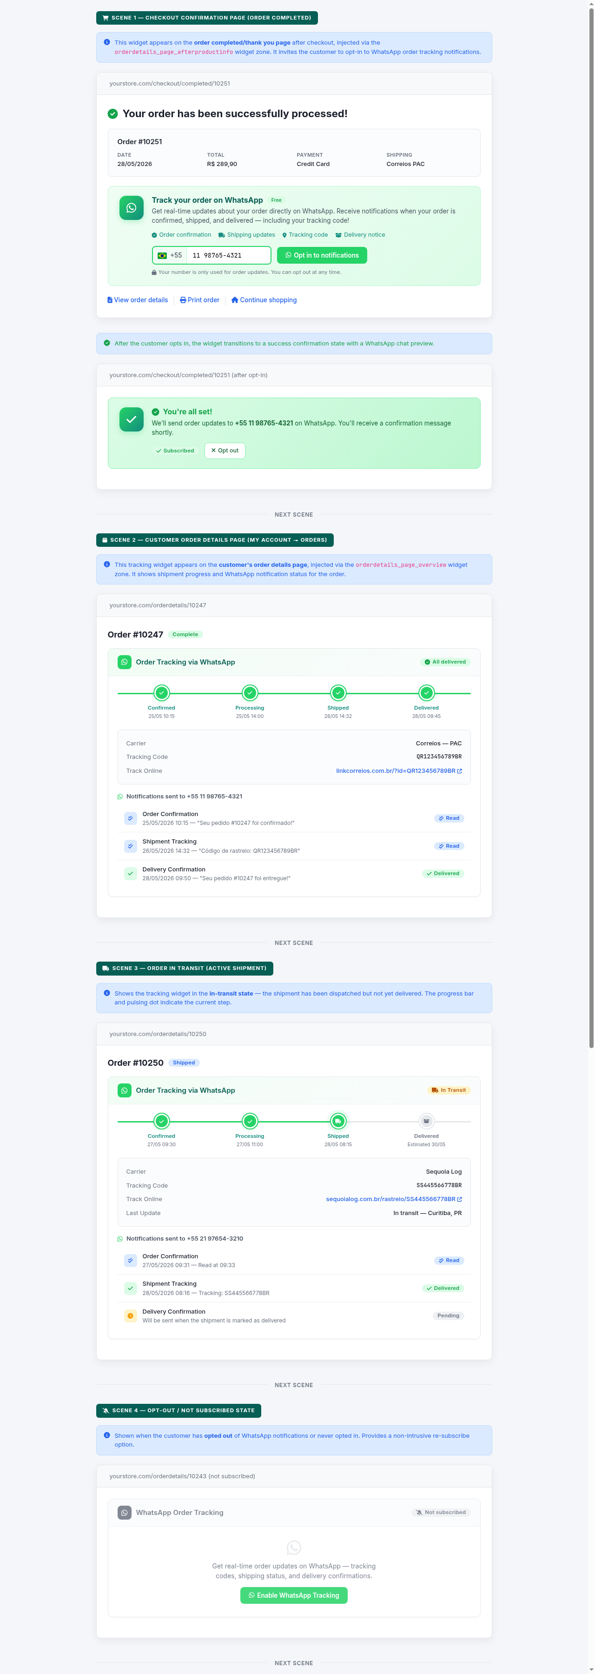Screen dimensions: 595x1674
Task: Click the Processing step marker dated 27/05 11:00
Action: click(250, 1121)
